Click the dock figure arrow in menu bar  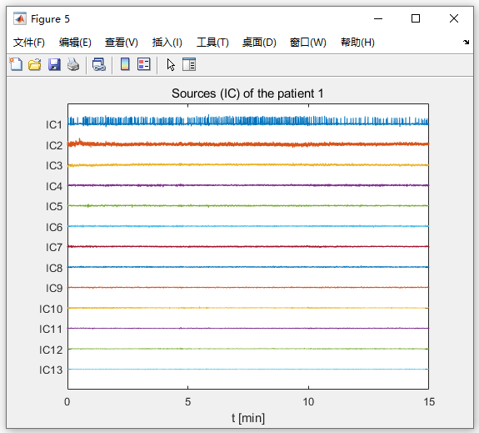click(466, 43)
